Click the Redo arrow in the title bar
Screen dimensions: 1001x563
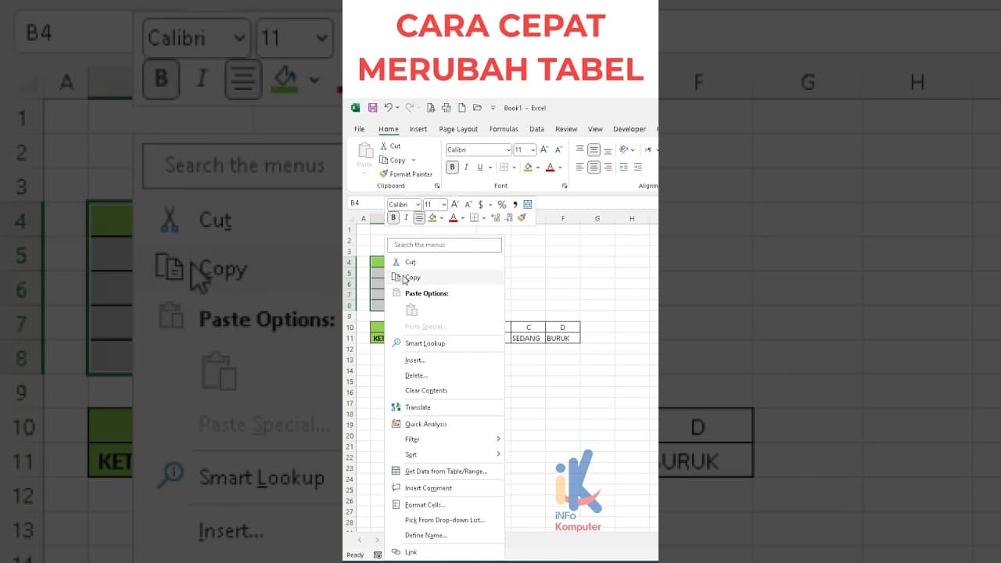(x=409, y=108)
